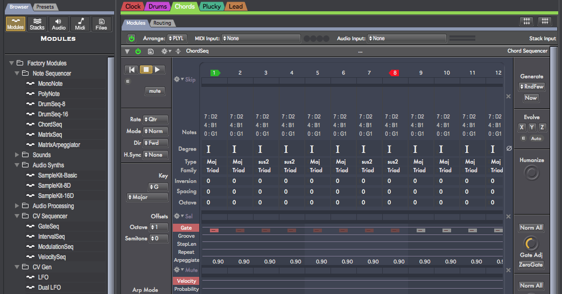Toggle the Evolve Auto button
Image resolution: width=562 pixels, height=294 pixels.
[536, 138]
